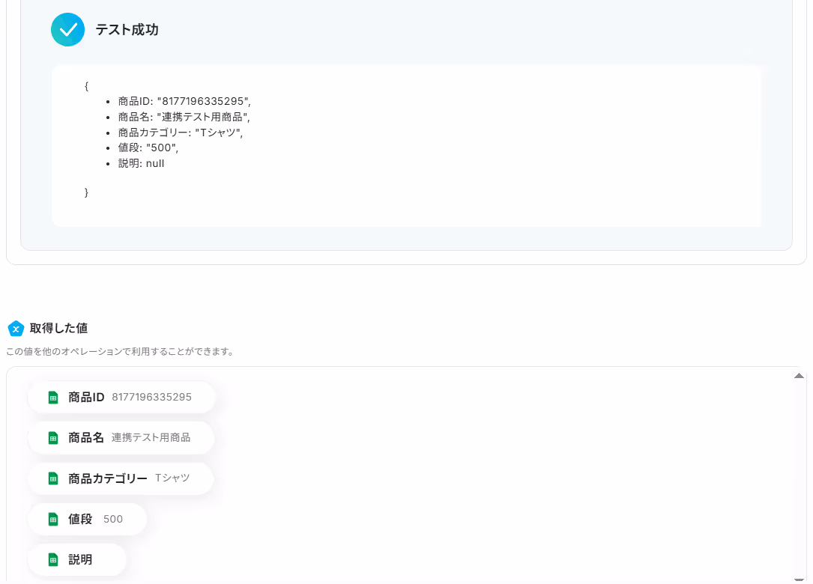Click the Sheets icon beside 商品ID

(53, 398)
